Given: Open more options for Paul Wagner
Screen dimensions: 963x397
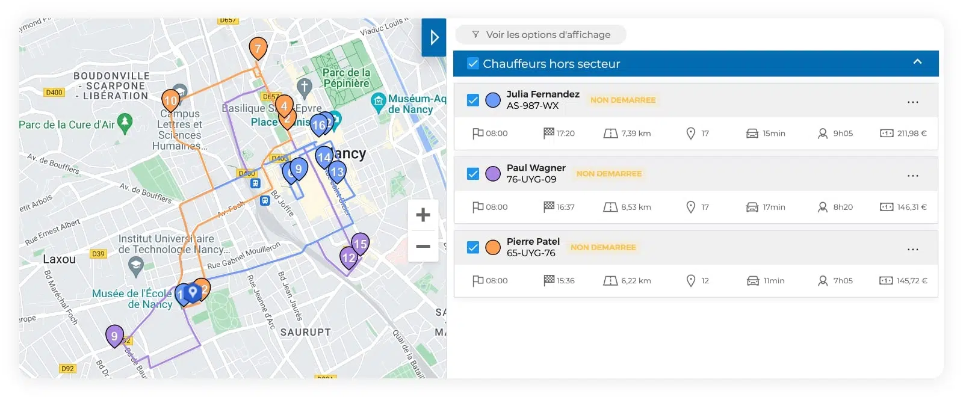Looking at the screenshot, I should pyautogui.click(x=913, y=176).
